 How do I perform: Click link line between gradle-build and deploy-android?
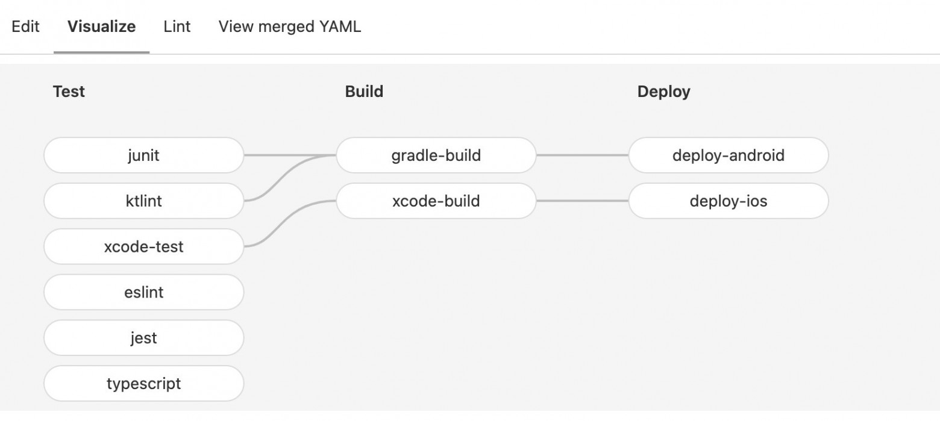click(581, 155)
